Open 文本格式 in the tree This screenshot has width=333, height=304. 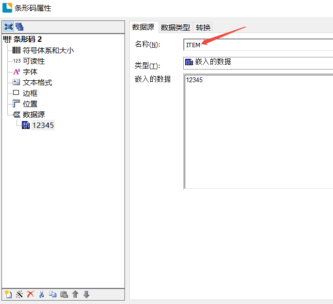[37, 82]
